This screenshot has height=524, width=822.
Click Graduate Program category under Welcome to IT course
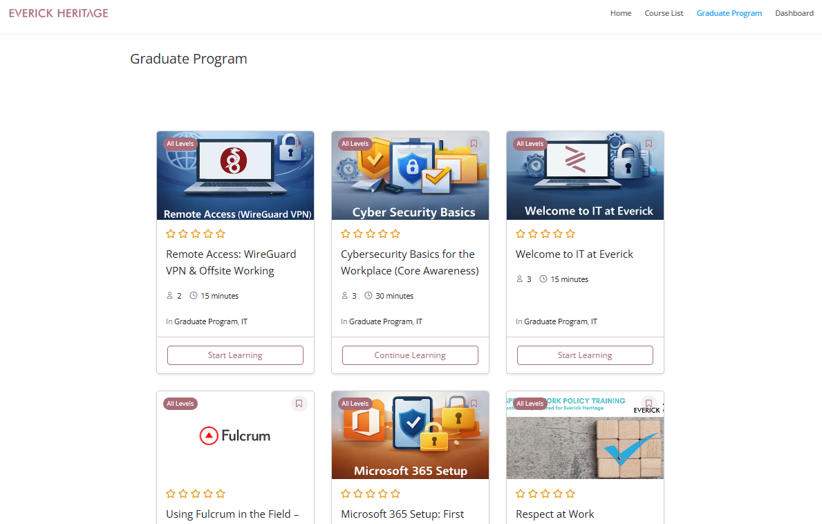(x=556, y=321)
